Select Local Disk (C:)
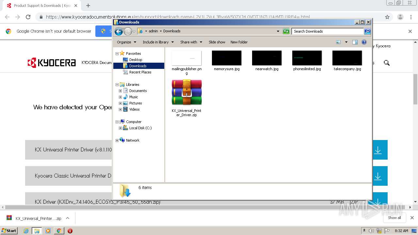The image size is (418, 235). (x=140, y=128)
